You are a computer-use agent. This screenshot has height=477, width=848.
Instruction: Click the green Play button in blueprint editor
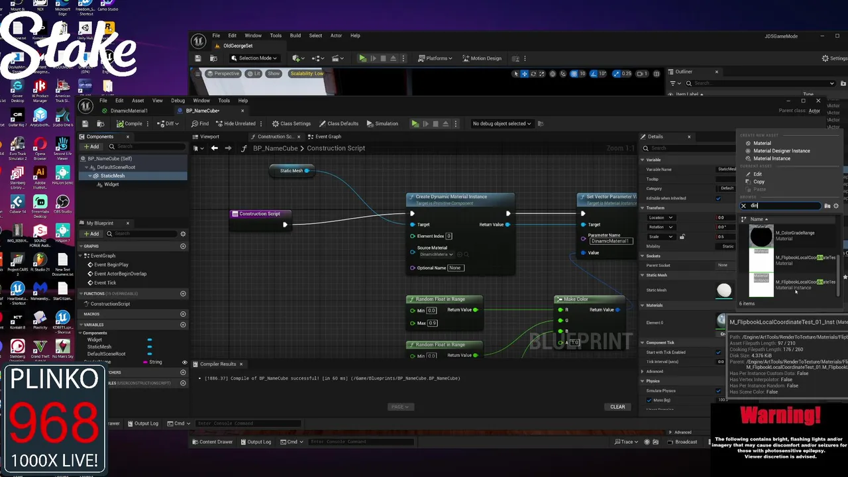coord(415,123)
